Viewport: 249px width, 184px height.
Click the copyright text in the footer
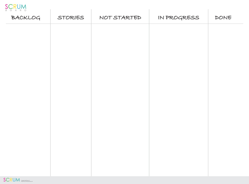27,180
